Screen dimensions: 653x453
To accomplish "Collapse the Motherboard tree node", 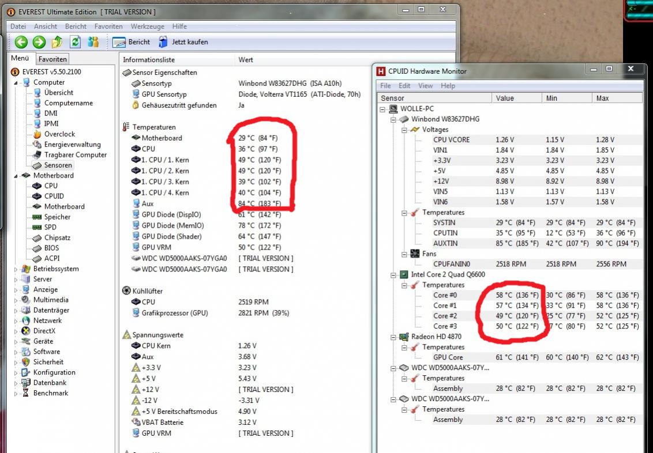I will pyautogui.click(x=16, y=176).
